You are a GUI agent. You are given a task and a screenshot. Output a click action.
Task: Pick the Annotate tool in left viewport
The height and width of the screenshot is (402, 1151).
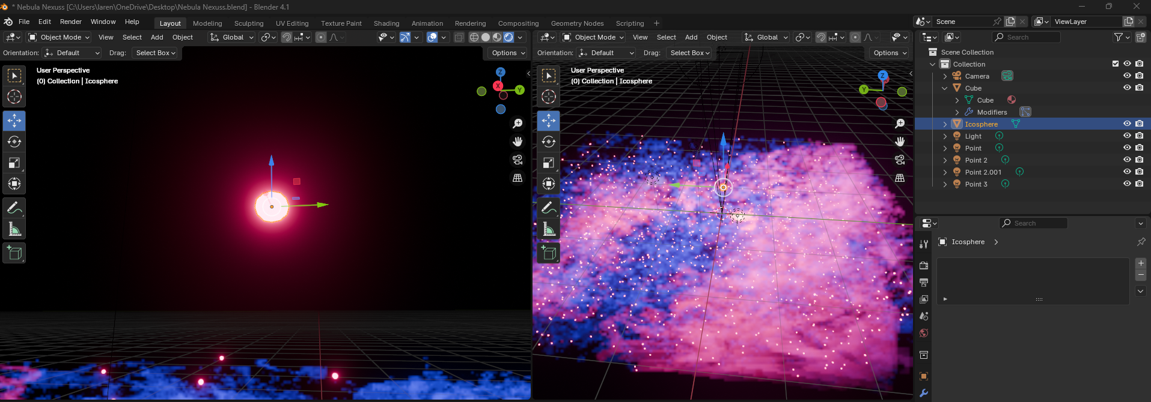click(x=14, y=208)
